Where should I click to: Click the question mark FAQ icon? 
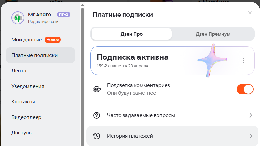pos(97,115)
